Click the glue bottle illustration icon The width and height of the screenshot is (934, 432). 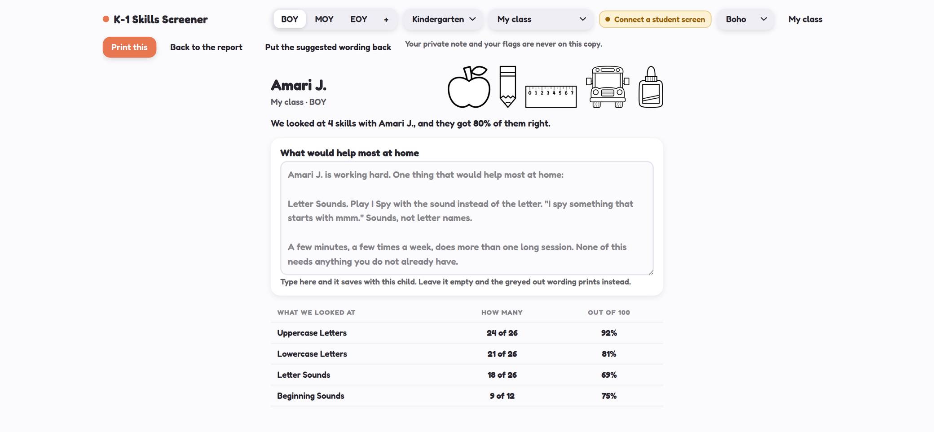651,87
